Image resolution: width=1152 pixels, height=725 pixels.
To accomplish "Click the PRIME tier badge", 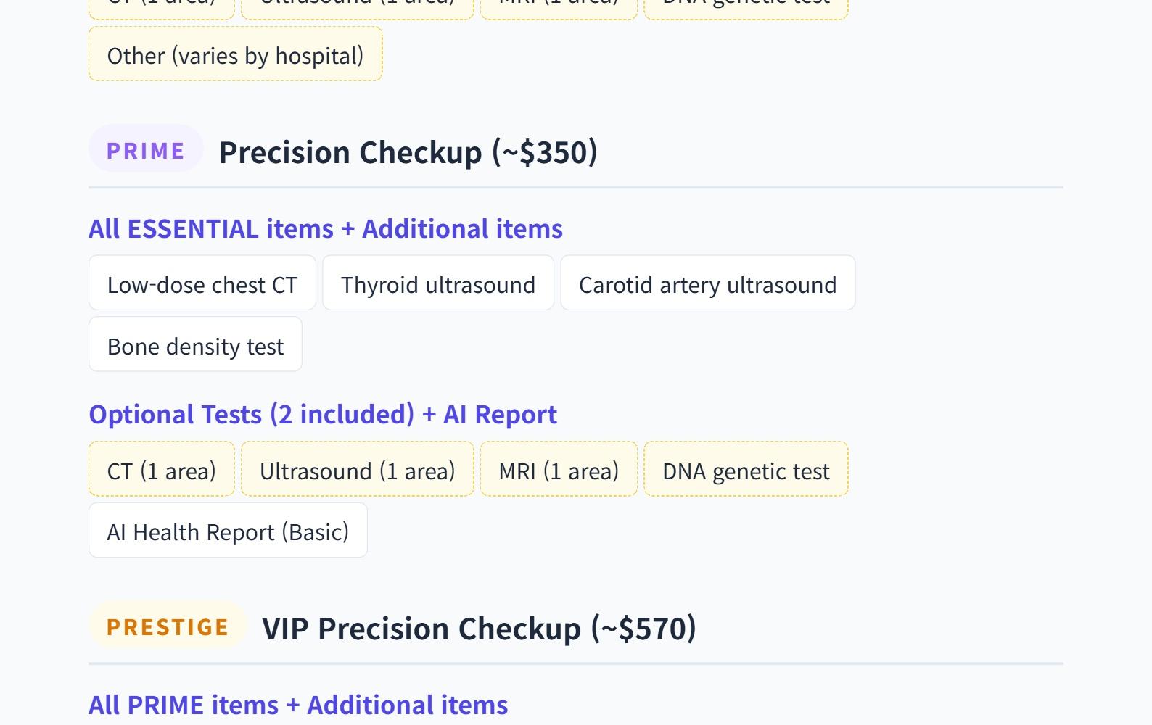I will pos(145,150).
